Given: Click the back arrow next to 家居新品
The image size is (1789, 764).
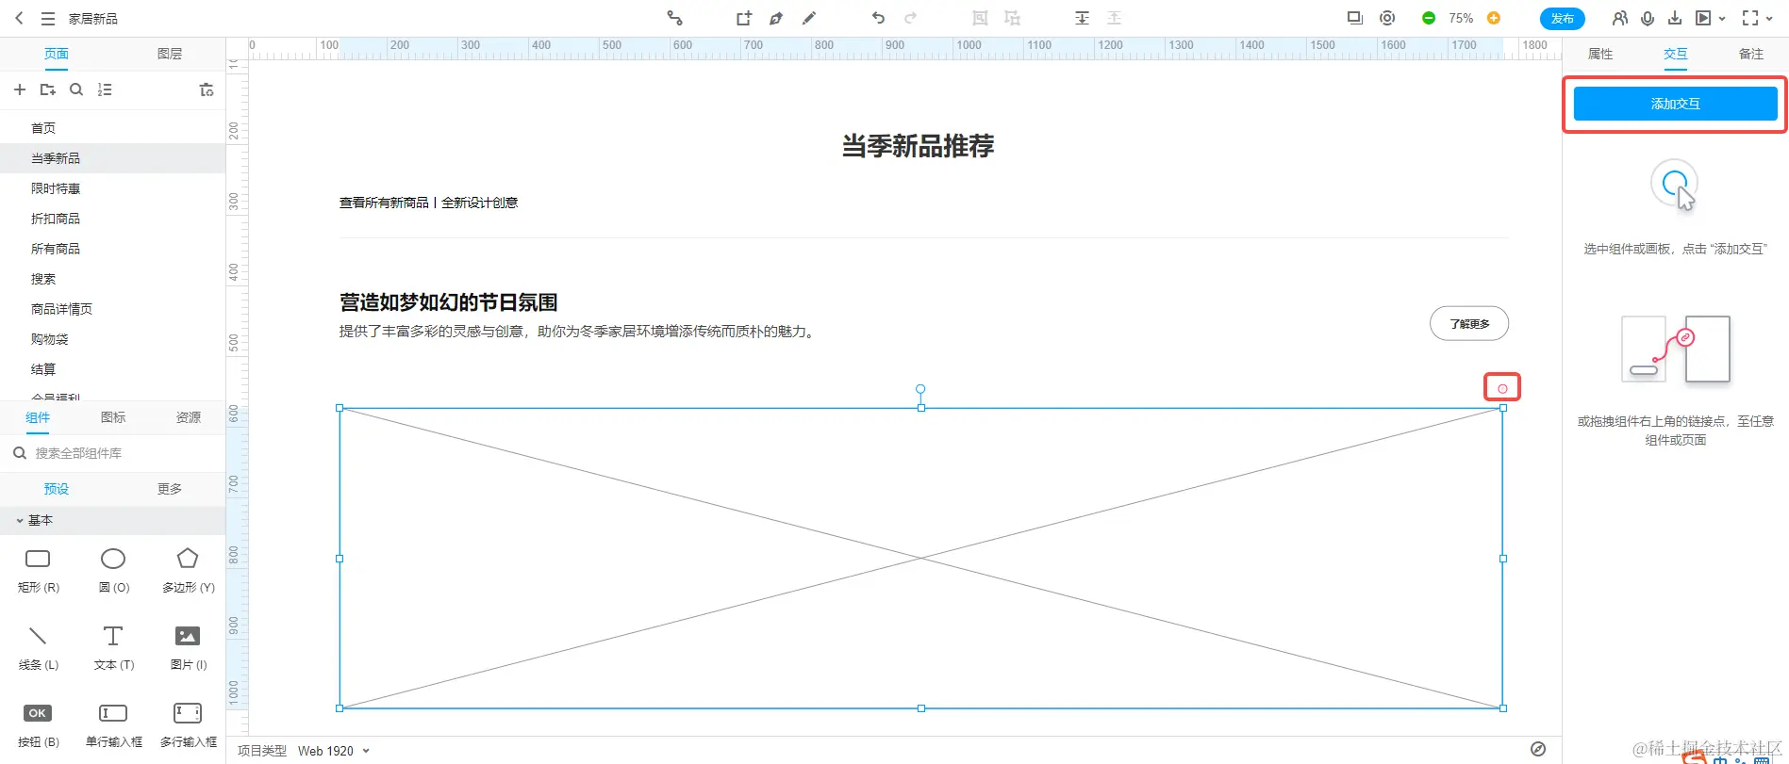Looking at the screenshot, I should coord(19,18).
